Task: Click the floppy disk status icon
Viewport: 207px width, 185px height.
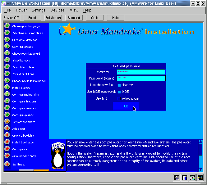Action: pyautogui.click(x=177, y=178)
